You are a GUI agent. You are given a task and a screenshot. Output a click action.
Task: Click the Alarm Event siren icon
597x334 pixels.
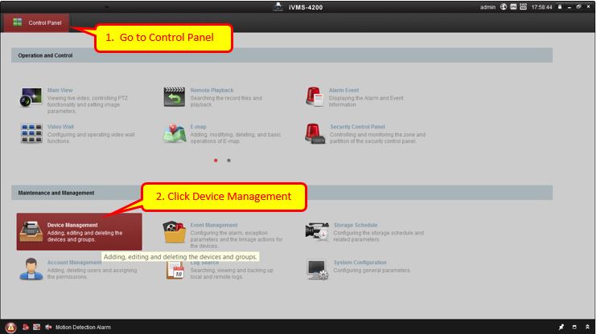315,97
